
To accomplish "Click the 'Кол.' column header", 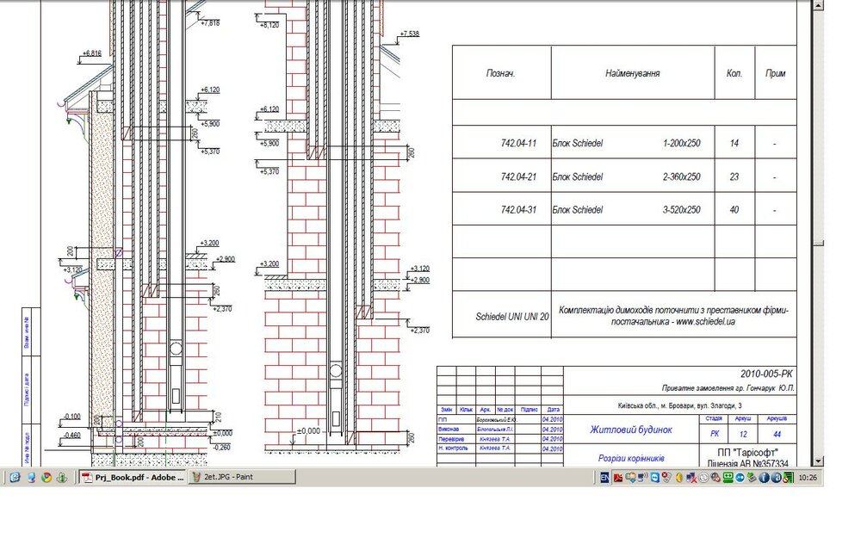I will [x=734, y=73].
